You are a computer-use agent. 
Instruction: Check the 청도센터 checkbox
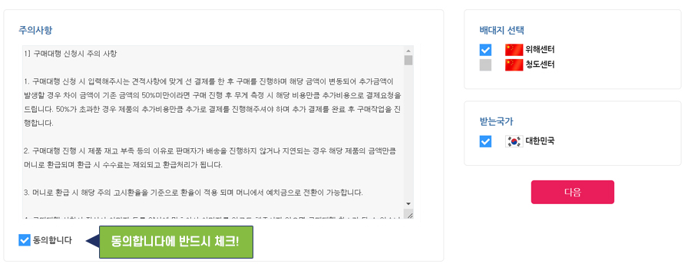(x=485, y=65)
